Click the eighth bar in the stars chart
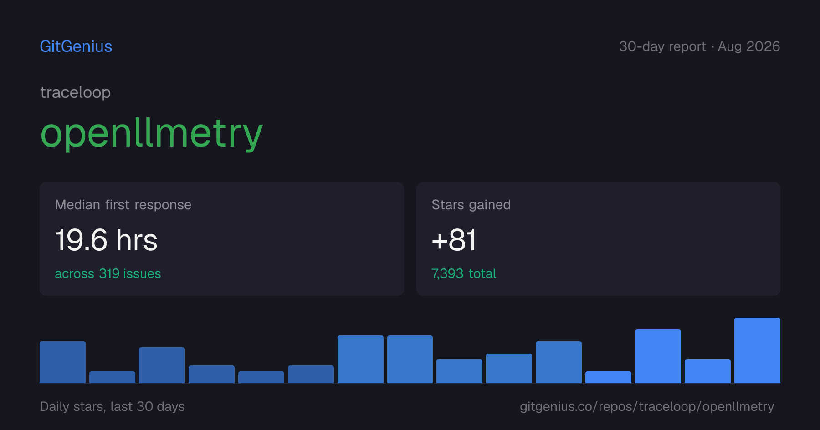 click(410, 359)
